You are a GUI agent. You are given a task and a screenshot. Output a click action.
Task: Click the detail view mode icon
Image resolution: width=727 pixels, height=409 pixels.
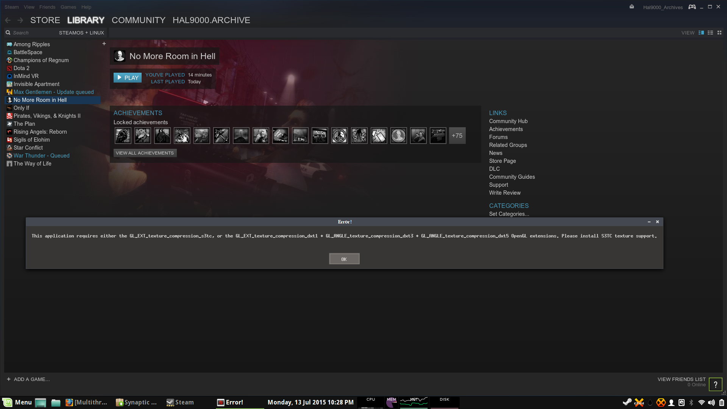[701, 33]
